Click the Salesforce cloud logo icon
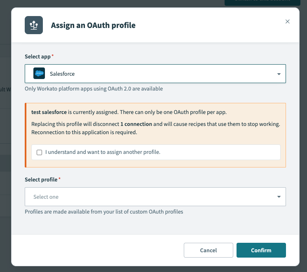Screen dimensions: 307x272 click(39, 74)
